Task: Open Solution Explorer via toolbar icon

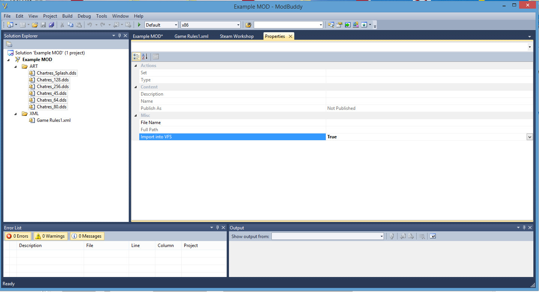Action: point(331,25)
